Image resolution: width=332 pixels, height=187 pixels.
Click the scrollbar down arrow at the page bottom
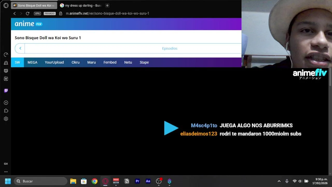(330, 173)
